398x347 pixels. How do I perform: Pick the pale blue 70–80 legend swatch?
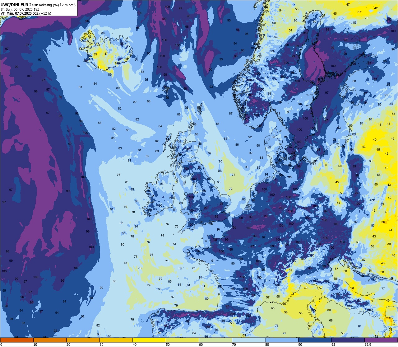coord(248,340)
